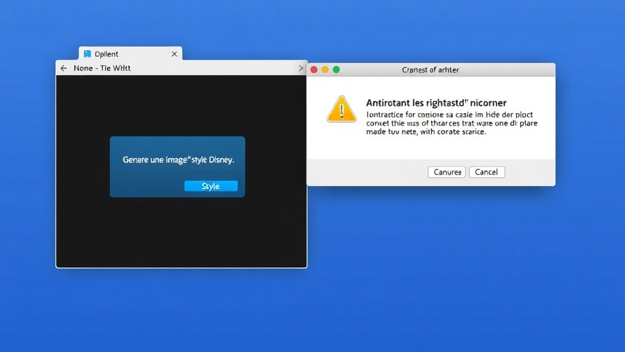Go back using the left arrow

coord(63,68)
